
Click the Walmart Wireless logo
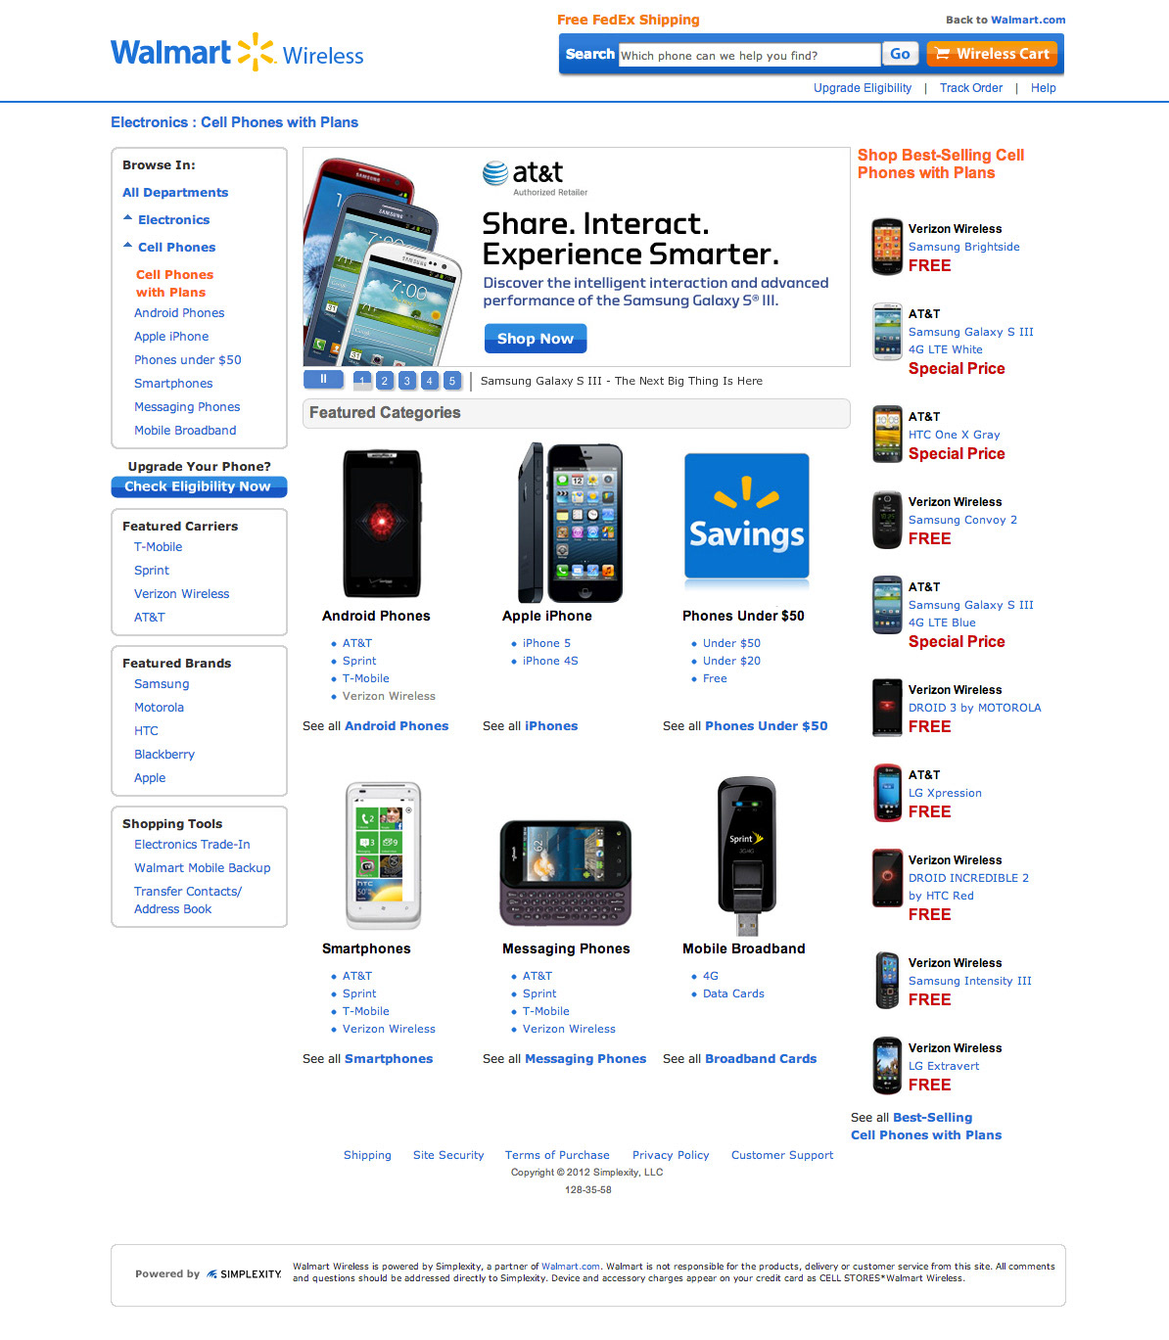237,52
